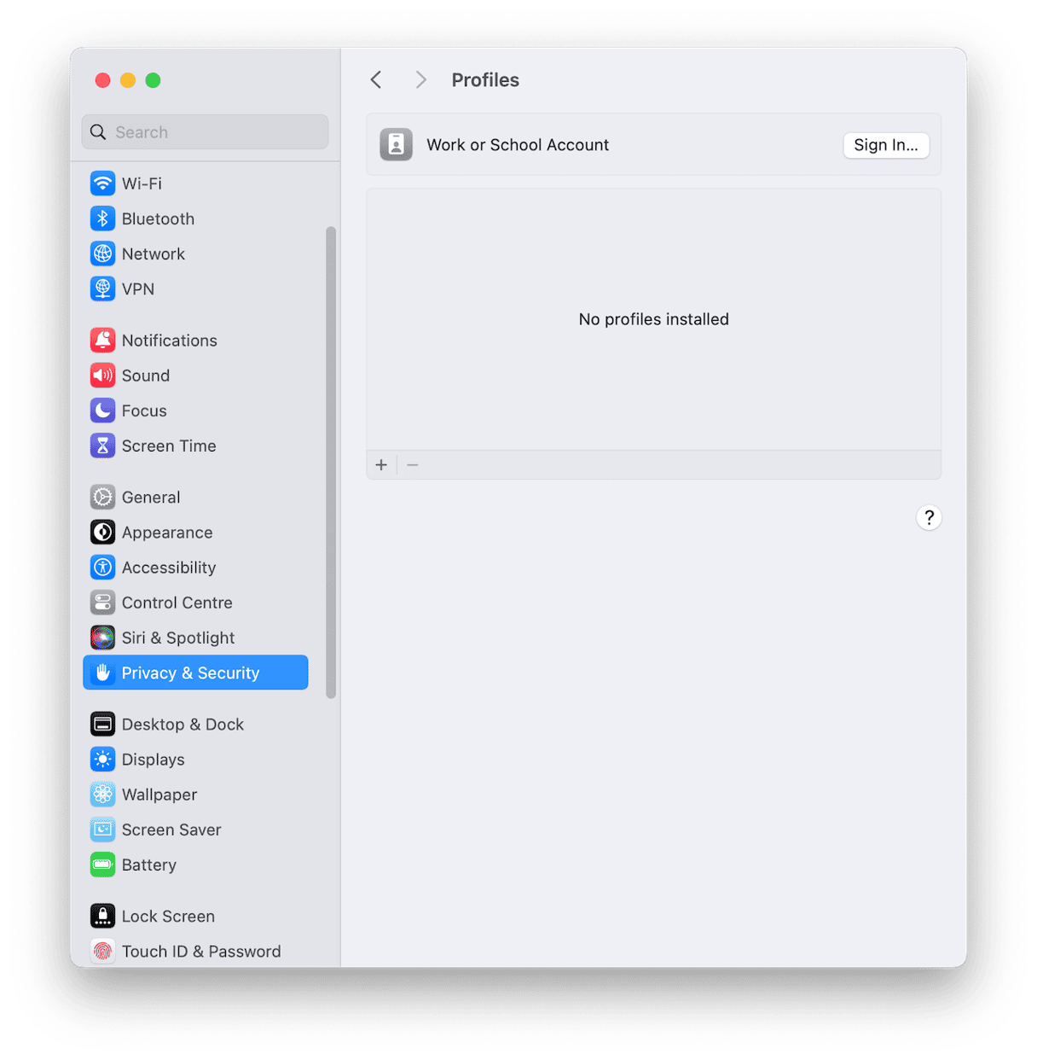Open Bluetooth settings via its icon
Screen dimensions: 1037x1060
click(102, 218)
